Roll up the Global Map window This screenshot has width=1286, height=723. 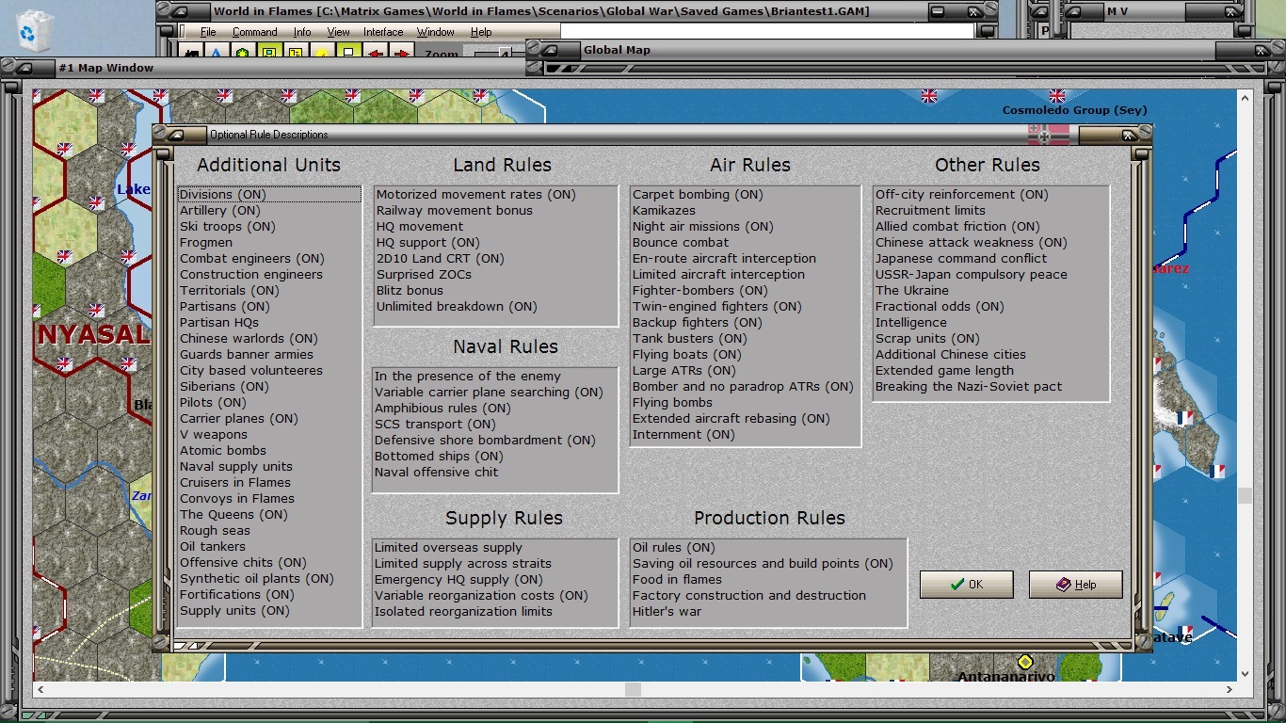point(550,50)
